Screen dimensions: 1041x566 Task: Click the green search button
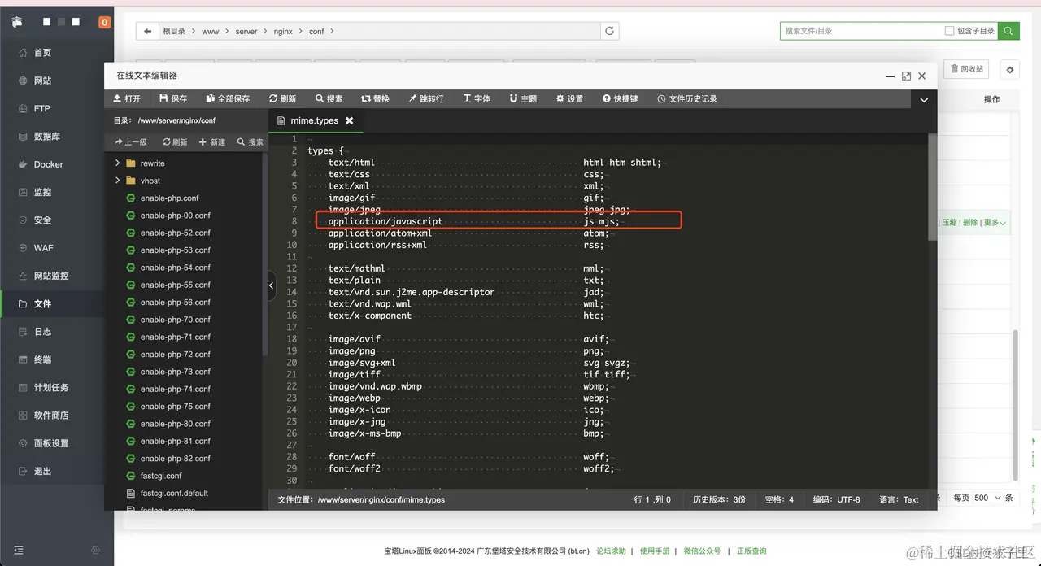1009,31
